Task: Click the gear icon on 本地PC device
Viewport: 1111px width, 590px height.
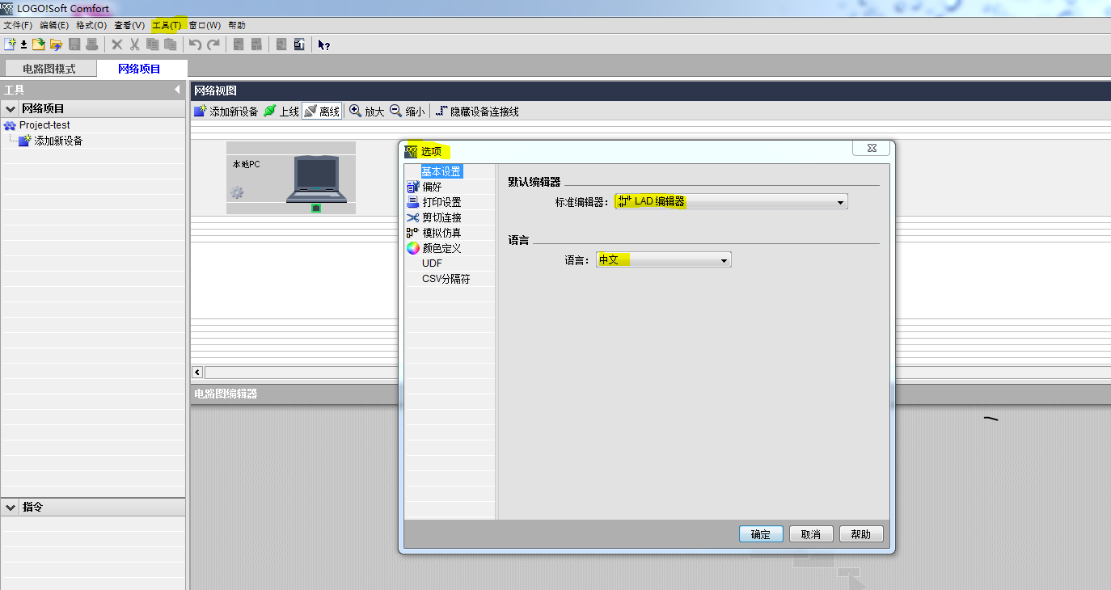Action: (237, 192)
